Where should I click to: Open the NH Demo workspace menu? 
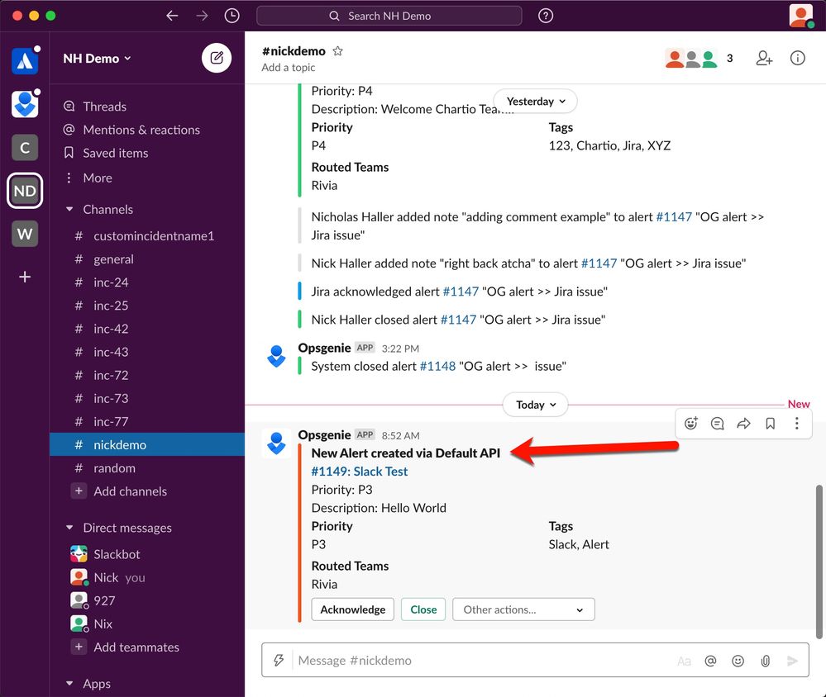click(x=97, y=59)
